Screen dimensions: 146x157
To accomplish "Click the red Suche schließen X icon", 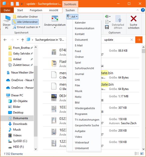I will pos(133,19).
